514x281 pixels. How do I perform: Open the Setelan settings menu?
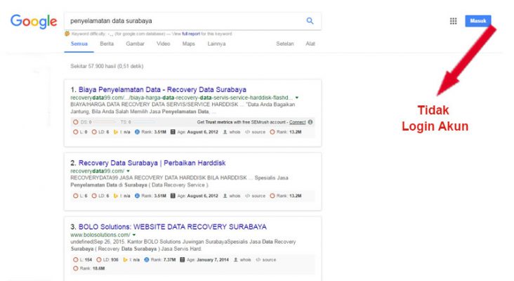284,44
